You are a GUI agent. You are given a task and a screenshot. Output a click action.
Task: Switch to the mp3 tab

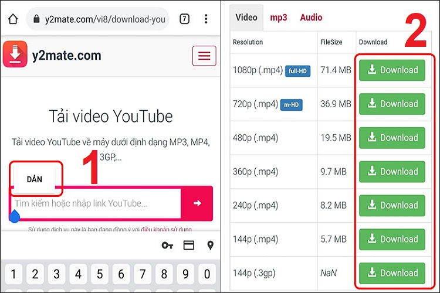pyautogui.click(x=278, y=18)
